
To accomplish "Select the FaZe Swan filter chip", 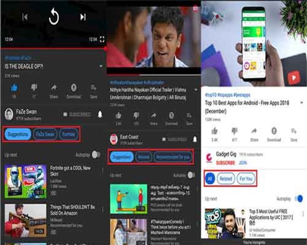I will [45, 134].
